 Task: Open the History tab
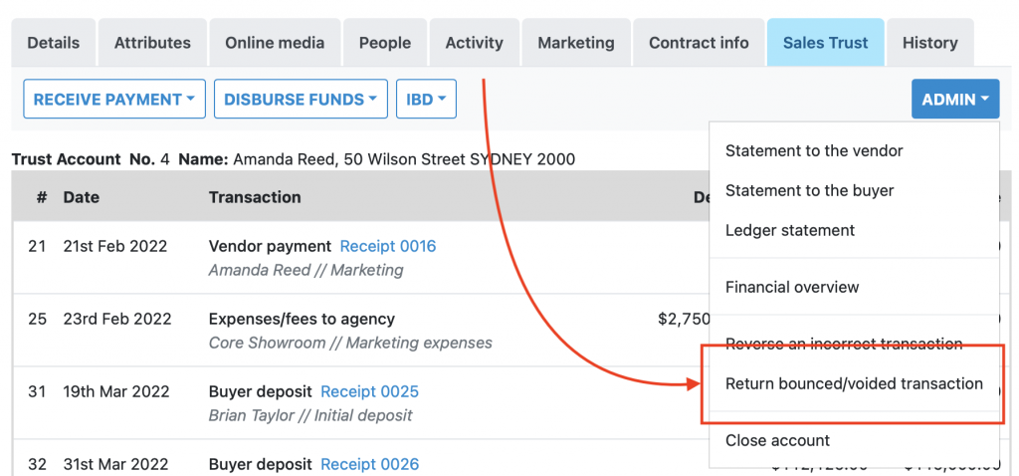929,43
